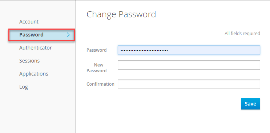Open the Account section
This screenshot has height=133, width=270.
click(x=29, y=22)
